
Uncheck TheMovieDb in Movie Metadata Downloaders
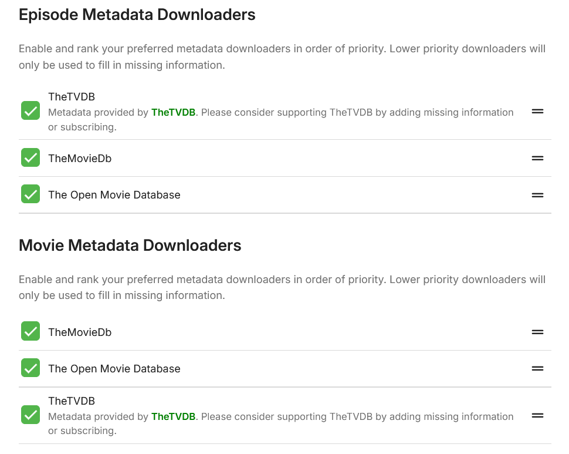pyautogui.click(x=31, y=331)
